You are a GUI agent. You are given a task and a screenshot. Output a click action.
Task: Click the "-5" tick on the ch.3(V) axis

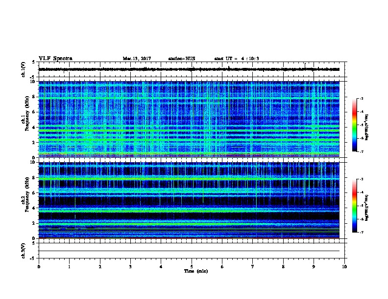[x=32, y=258]
